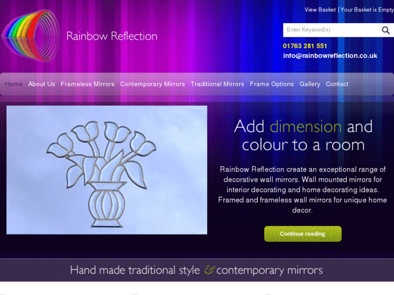
Task: Open the About Us page
Action: point(42,84)
